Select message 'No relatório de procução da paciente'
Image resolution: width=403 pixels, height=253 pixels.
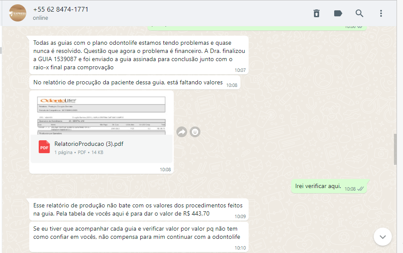tap(135, 83)
